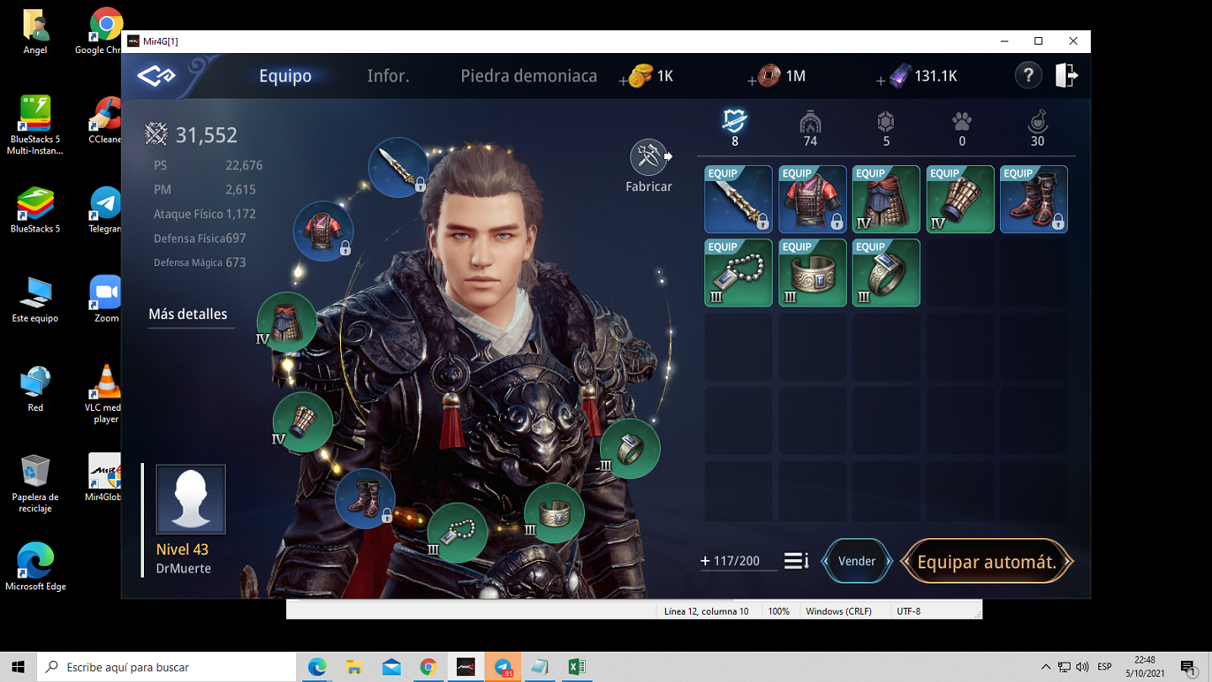Viewport: 1212px width, 682px height.
Task: Open File Explorer from the taskbar
Action: [x=353, y=667]
